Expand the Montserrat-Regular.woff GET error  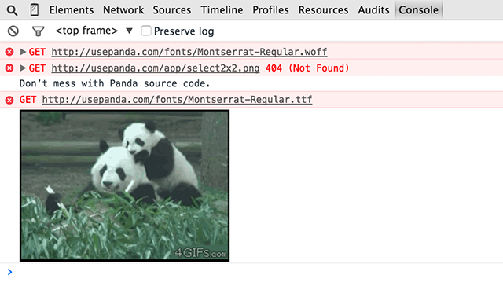(23, 52)
